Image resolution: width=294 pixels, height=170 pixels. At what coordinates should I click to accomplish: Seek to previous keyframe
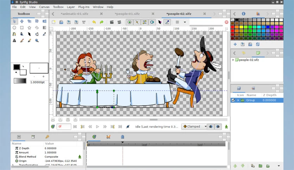coord(83,126)
